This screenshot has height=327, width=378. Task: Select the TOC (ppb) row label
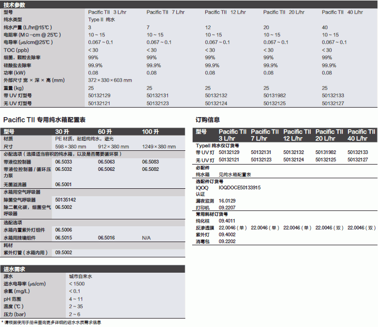[16, 50]
